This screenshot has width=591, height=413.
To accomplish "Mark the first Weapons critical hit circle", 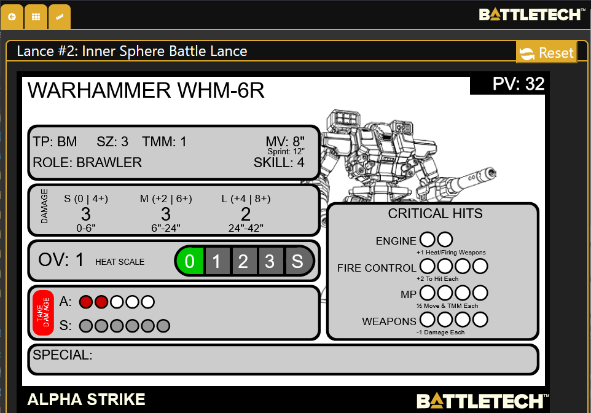I will click(428, 320).
